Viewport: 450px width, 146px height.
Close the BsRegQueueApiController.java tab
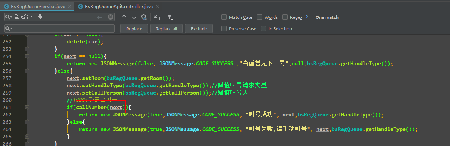pos(157,7)
